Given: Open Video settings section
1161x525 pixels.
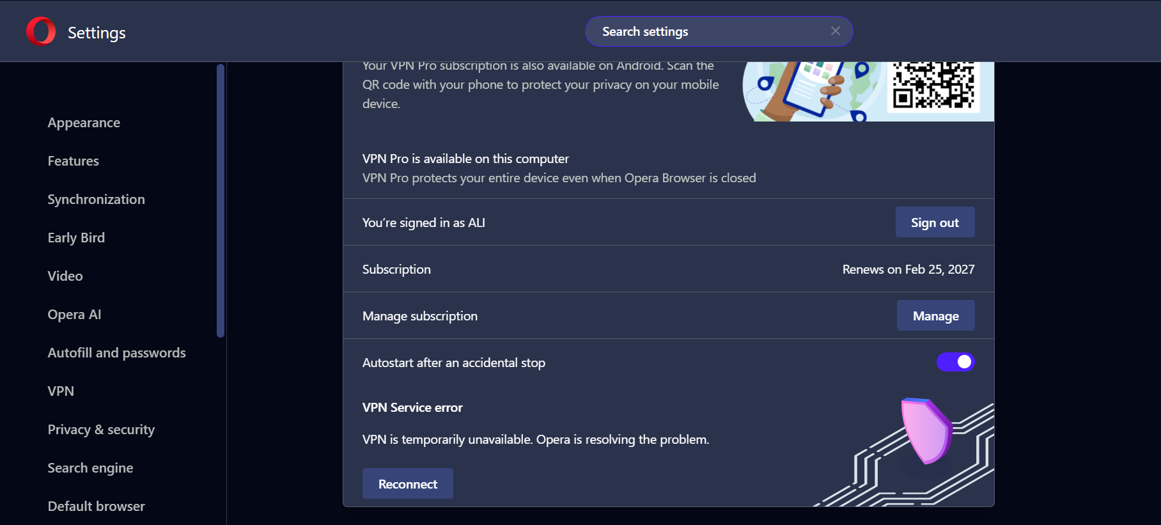Looking at the screenshot, I should coord(65,276).
